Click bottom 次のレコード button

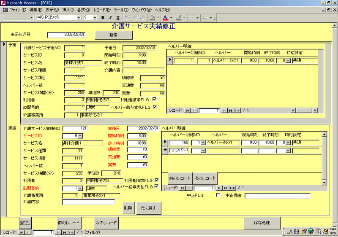point(106,223)
